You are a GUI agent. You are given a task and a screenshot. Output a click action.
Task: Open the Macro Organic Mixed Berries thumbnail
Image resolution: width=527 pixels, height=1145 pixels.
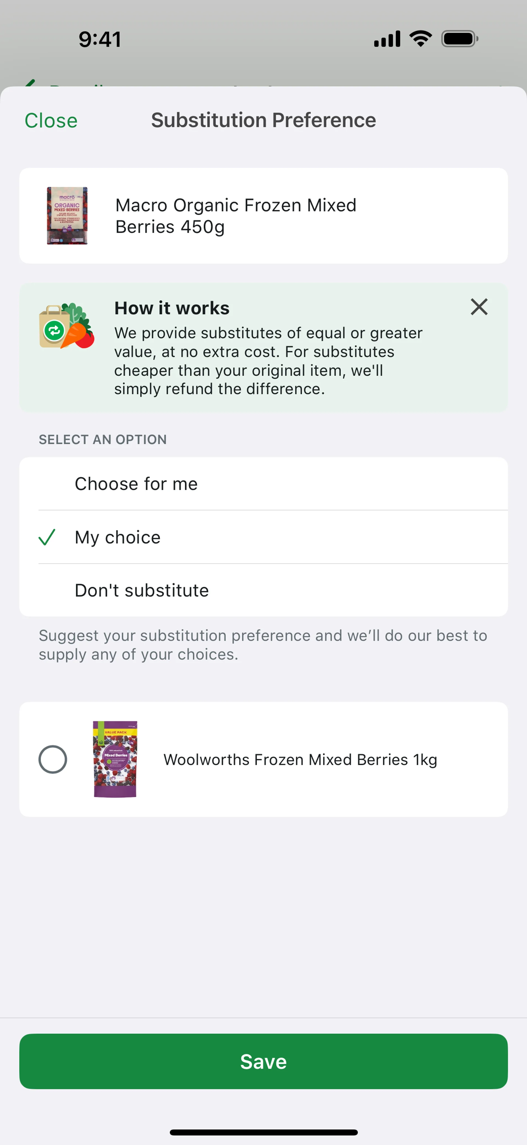[67, 215]
